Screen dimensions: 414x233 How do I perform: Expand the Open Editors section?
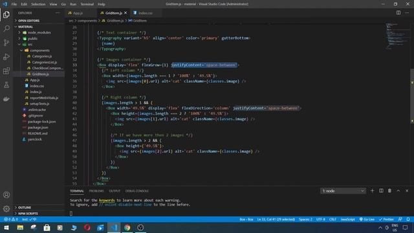coord(39,21)
